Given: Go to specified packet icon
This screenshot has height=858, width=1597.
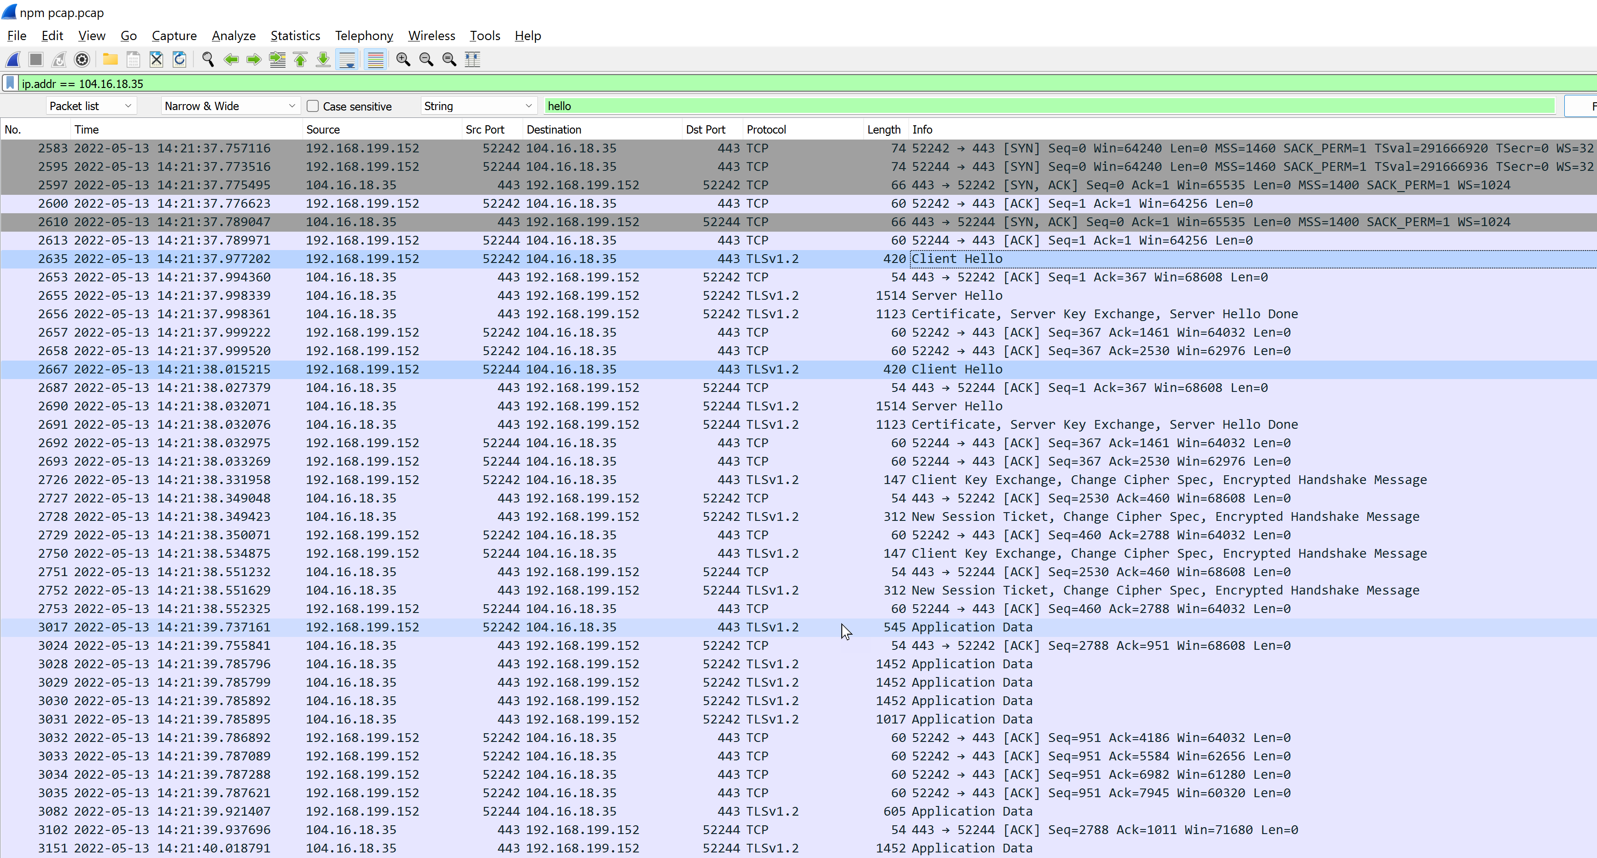Looking at the screenshot, I should click(x=277, y=59).
